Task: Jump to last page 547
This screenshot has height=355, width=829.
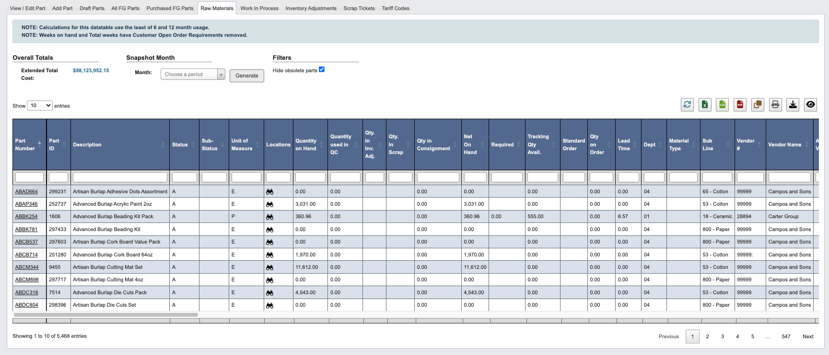Action: point(786,336)
